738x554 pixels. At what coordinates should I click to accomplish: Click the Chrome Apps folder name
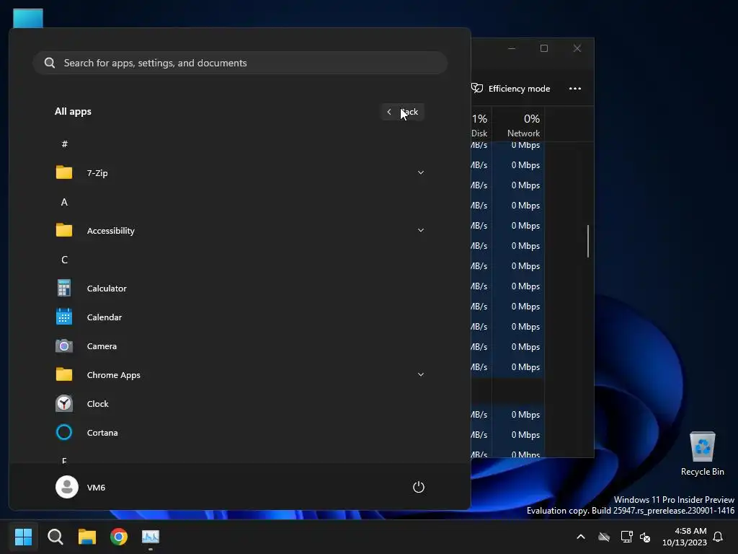pyautogui.click(x=113, y=375)
